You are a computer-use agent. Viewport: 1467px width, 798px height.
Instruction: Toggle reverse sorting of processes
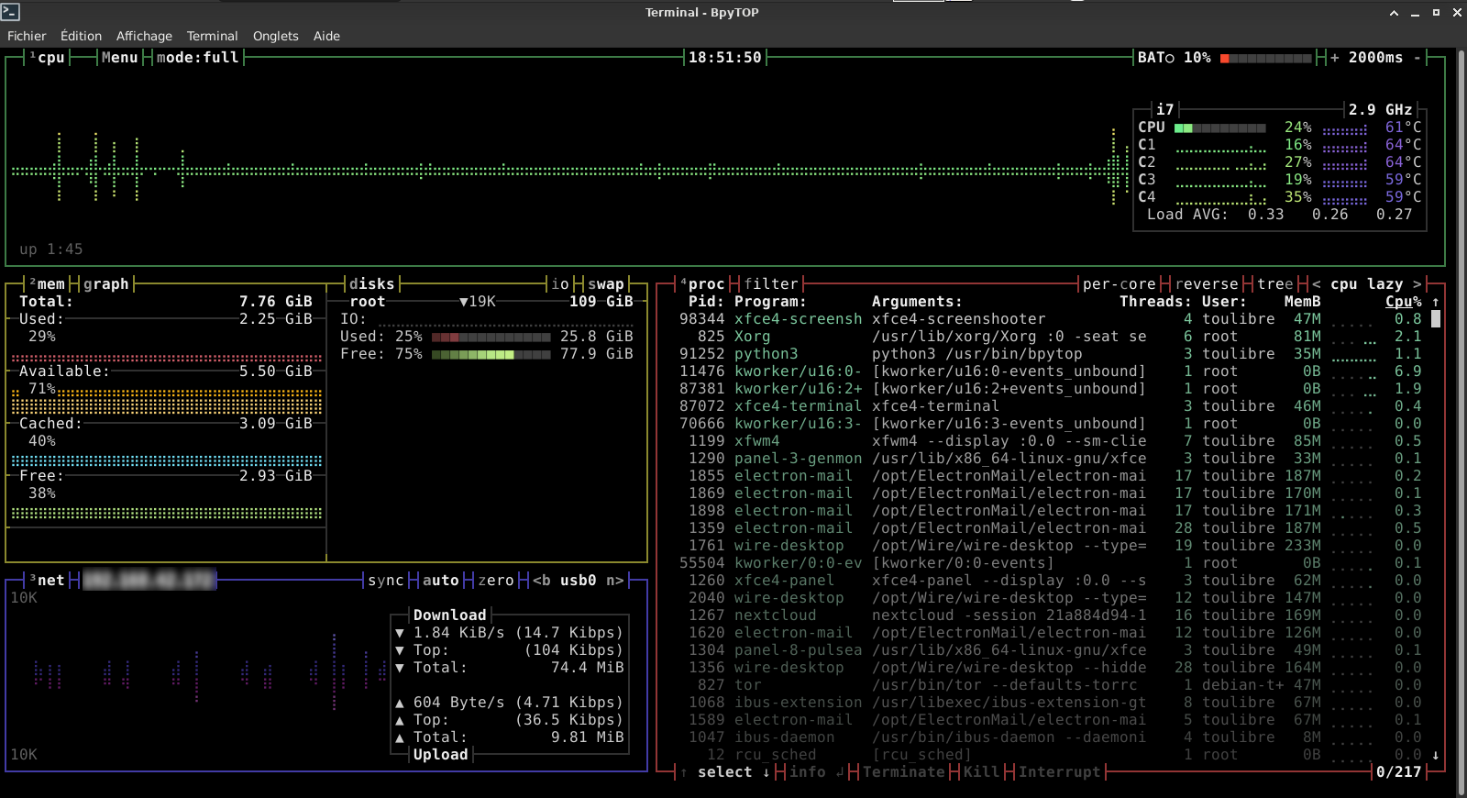pos(1206,284)
